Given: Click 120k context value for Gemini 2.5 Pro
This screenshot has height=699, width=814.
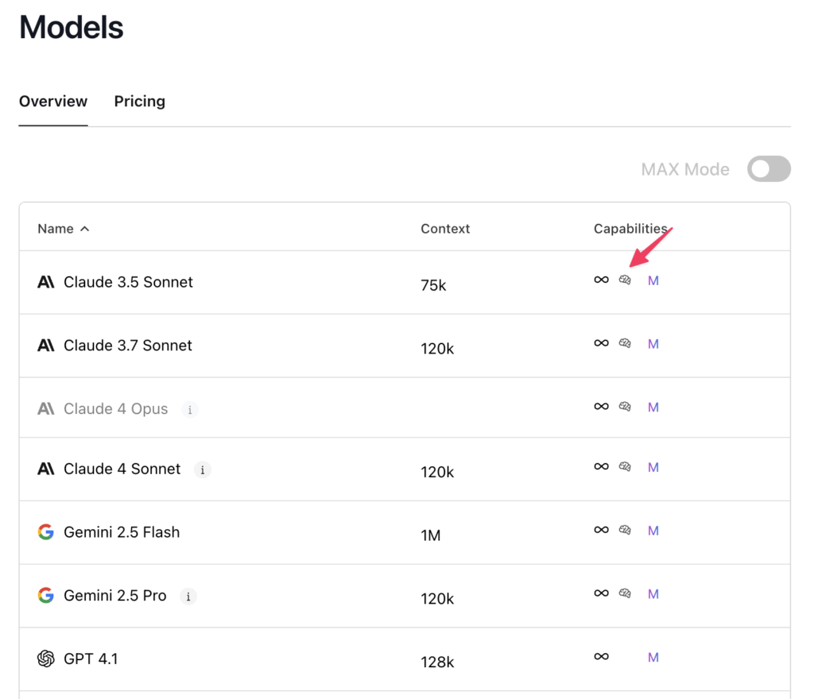Looking at the screenshot, I should (x=437, y=598).
